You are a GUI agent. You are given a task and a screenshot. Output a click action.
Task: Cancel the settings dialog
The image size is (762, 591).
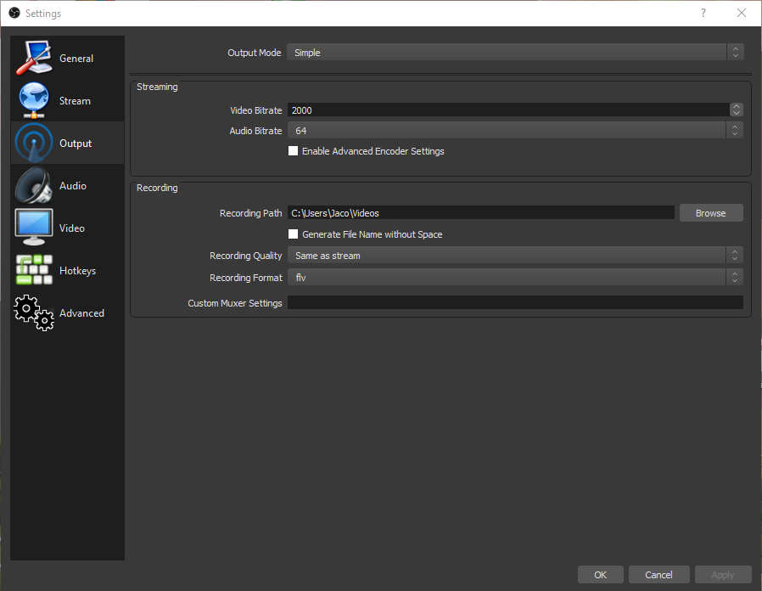point(658,575)
